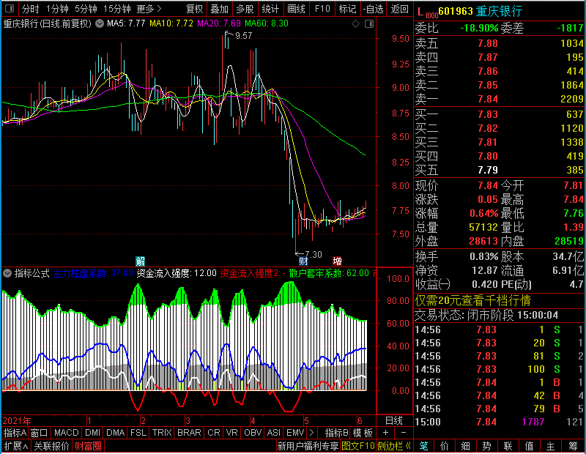Select the 筹 chips tab
This screenshot has width=586, height=454.
[573, 446]
